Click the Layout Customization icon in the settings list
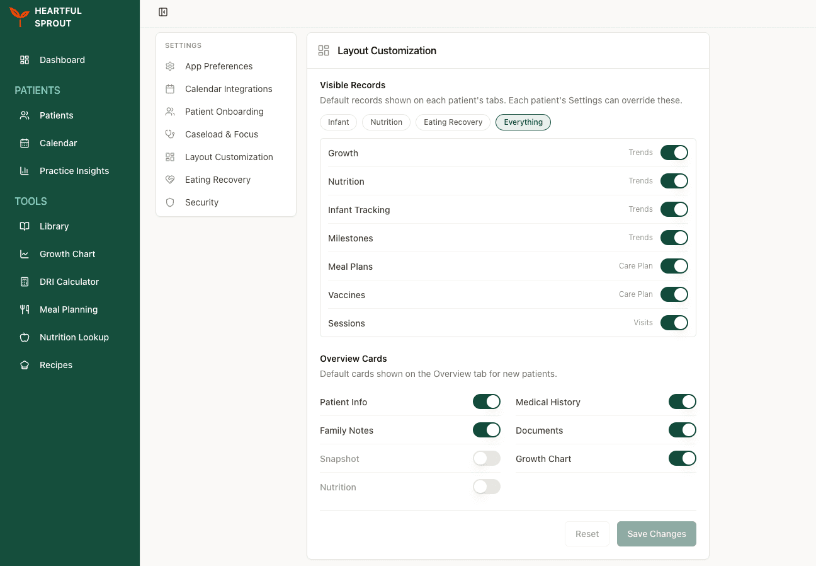The width and height of the screenshot is (816, 566). click(170, 157)
